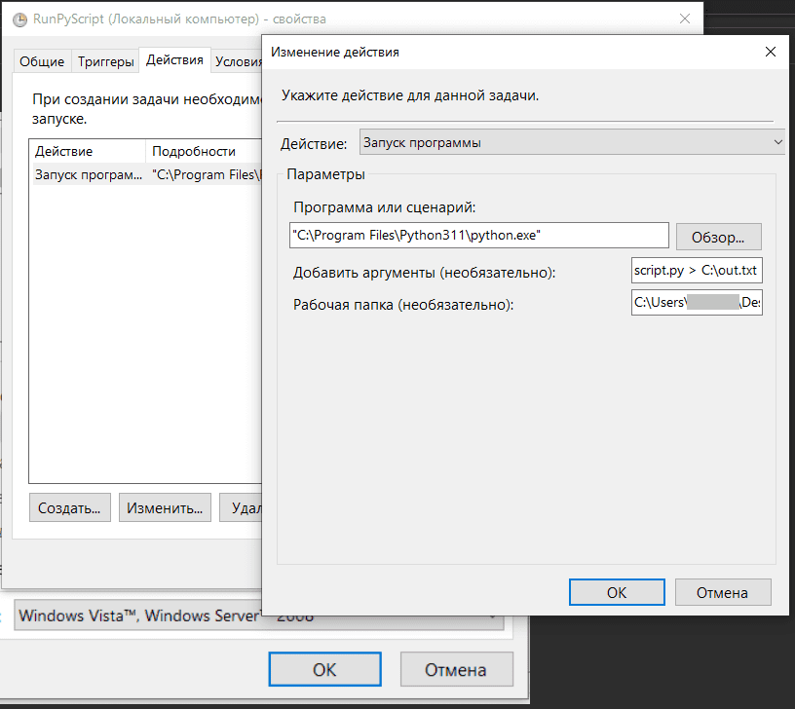
Task: Sort by the Действие column header
Action: coord(86,151)
